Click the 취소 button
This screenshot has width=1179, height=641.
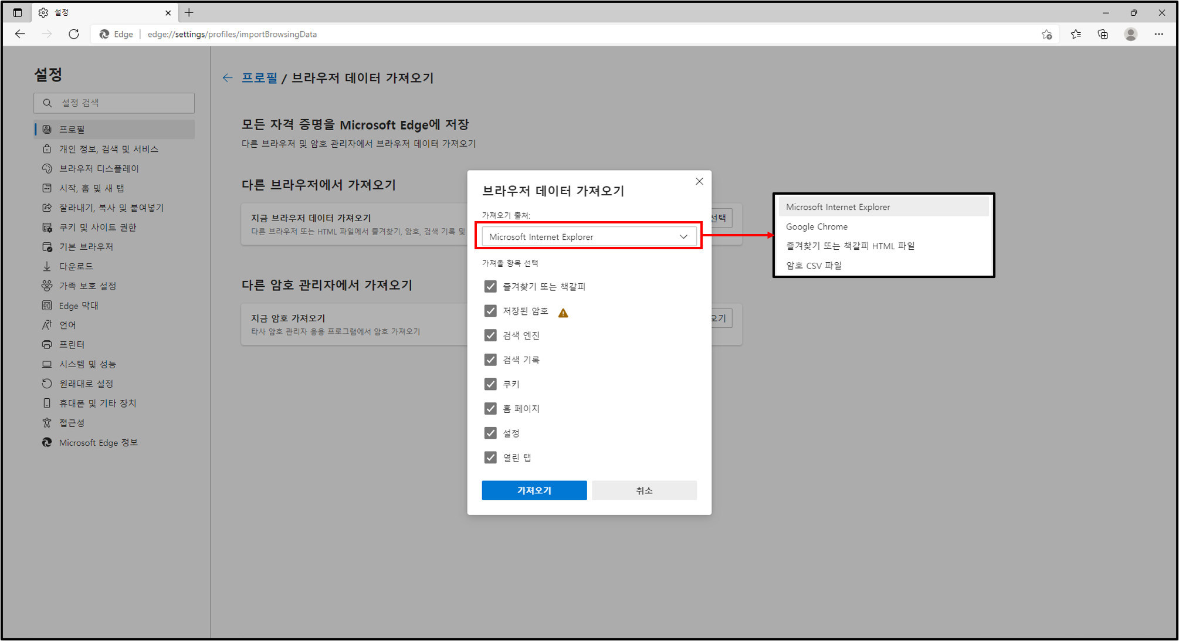[x=644, y=490]
